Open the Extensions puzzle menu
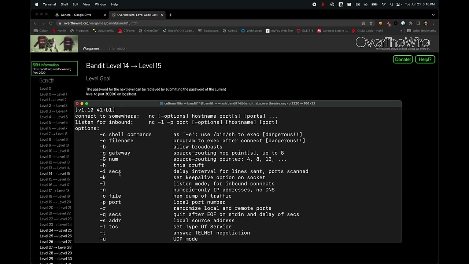Image resolution: width=469 pixels, height=264 pixels. coord(410,23)
